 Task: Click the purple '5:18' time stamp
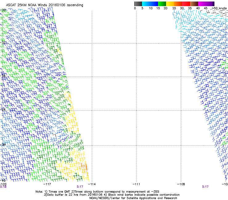(x=3, y=187)
